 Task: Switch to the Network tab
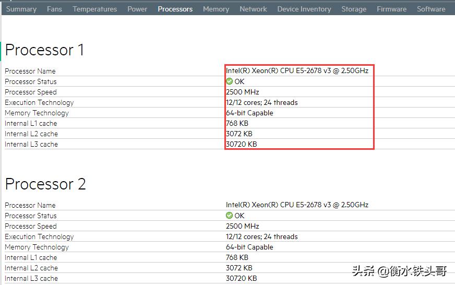[253, 9]
